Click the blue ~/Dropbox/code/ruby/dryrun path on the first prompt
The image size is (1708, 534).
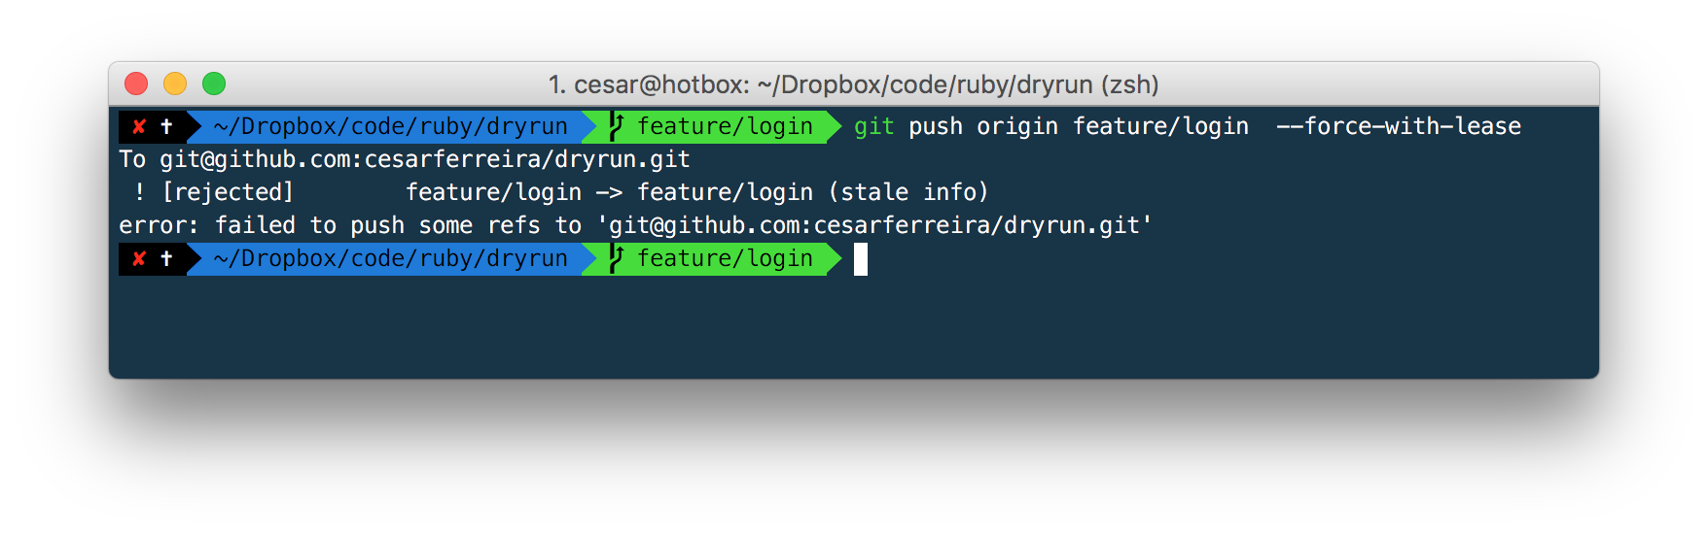(x=390, y=126)
